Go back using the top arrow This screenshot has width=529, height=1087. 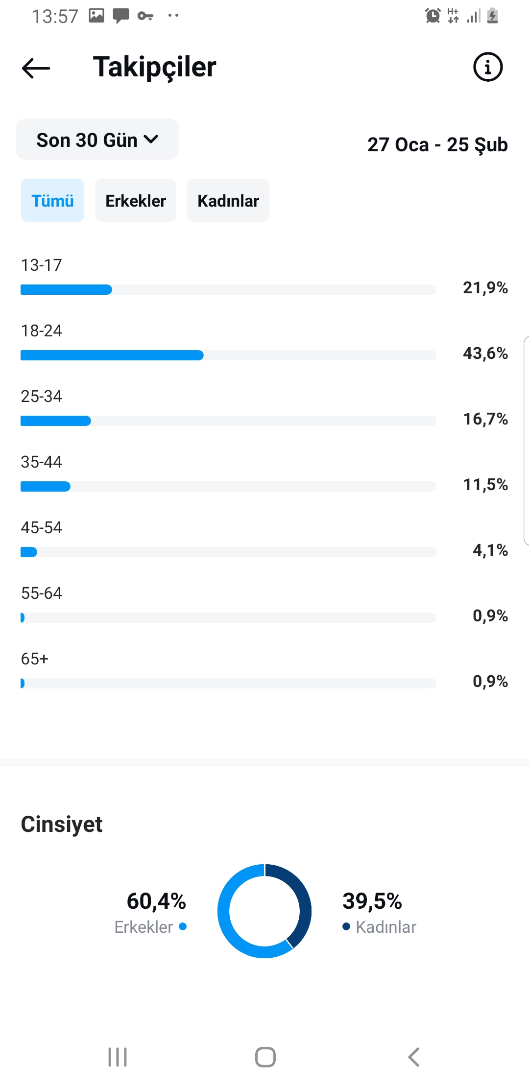pyautogui.click(x=36, y=68)
